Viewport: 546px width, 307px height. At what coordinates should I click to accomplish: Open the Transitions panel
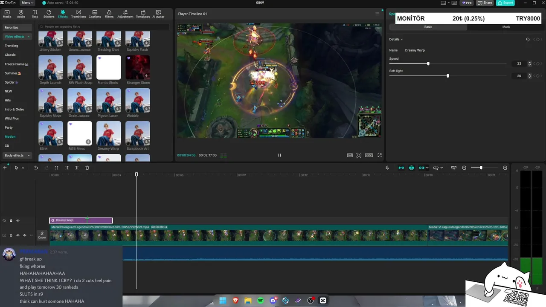[78, 14]
